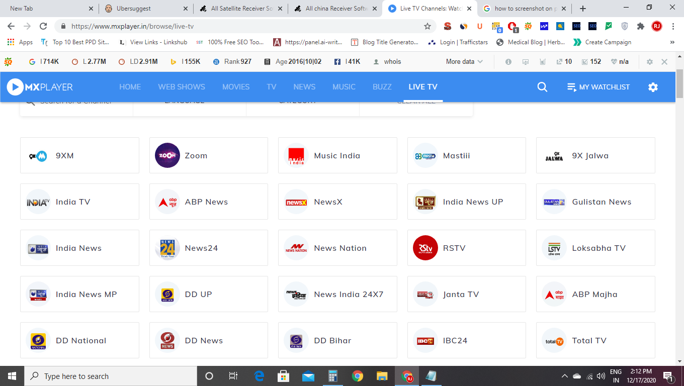Open the MX Player settings gear
This screenshot has height=386, width=684.
[x=653, y=87]
